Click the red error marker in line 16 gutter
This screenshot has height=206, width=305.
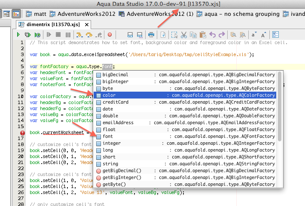23,133
